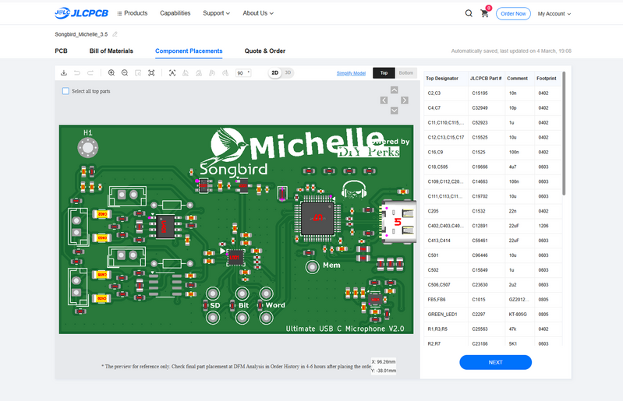
Task: Zoom in on the PCB view
Action: click(x=112, y=73)
